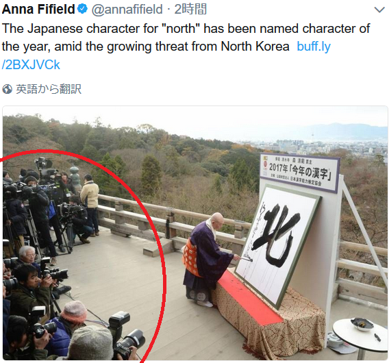Click the @annafifield handle

(127, 10)
